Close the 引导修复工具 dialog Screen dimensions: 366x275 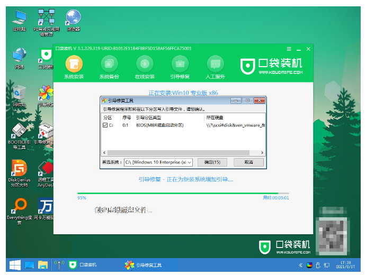pos(260,100)
